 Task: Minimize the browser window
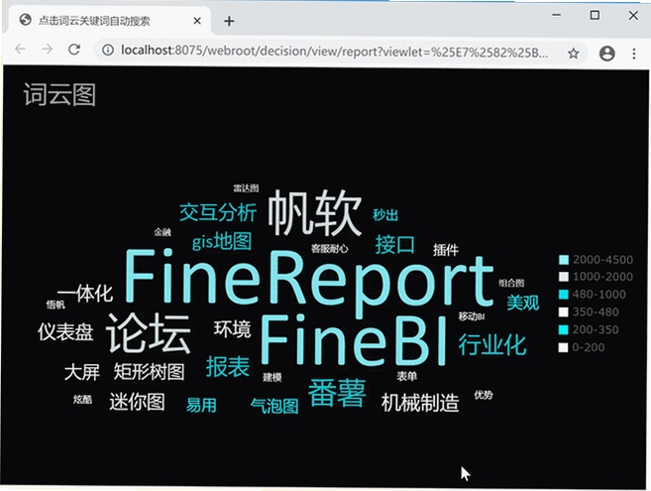pos(557,15)
